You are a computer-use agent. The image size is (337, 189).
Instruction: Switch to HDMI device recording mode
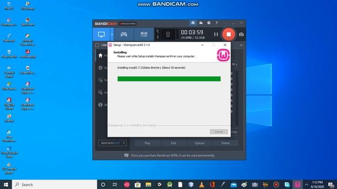[x=144, y=34]
